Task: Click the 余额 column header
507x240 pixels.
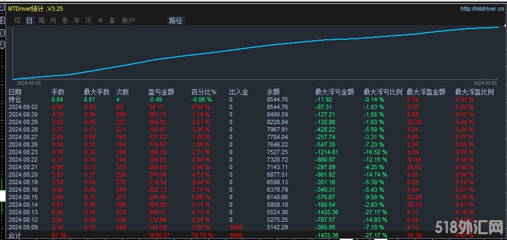Action: point(273,92)
